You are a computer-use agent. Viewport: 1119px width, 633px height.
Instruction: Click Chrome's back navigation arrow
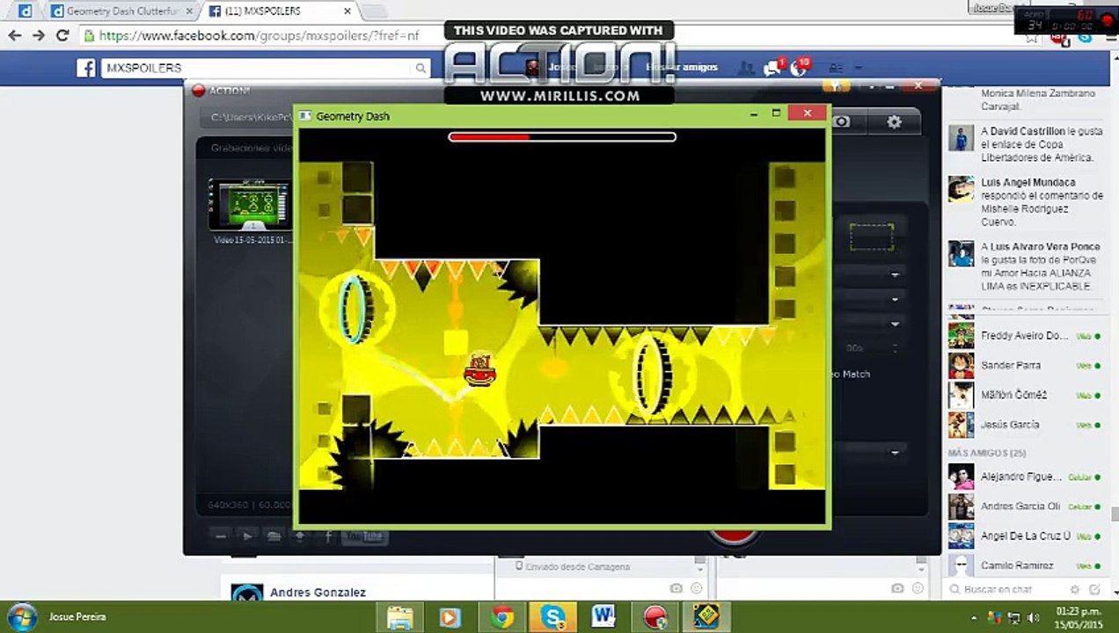(x=14, y=36)
